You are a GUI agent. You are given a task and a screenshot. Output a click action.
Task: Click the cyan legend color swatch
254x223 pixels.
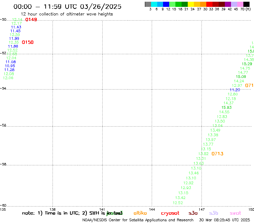154,4
